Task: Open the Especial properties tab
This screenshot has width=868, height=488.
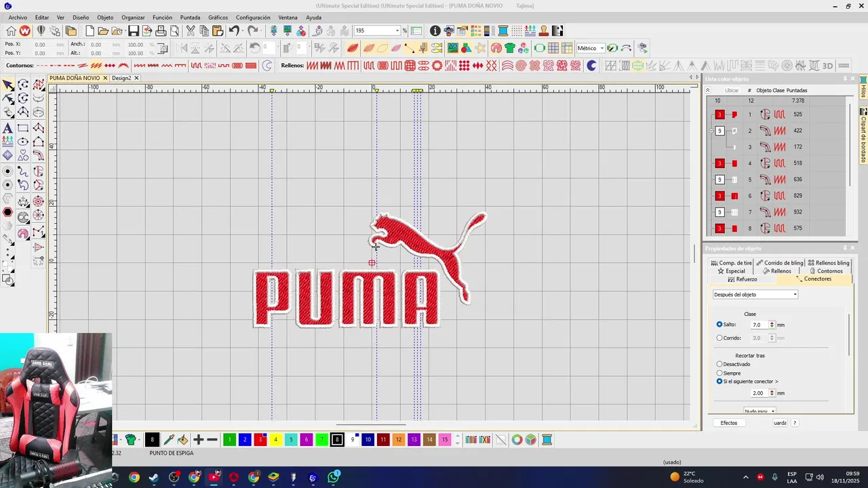Action: [x=731, y=271]
